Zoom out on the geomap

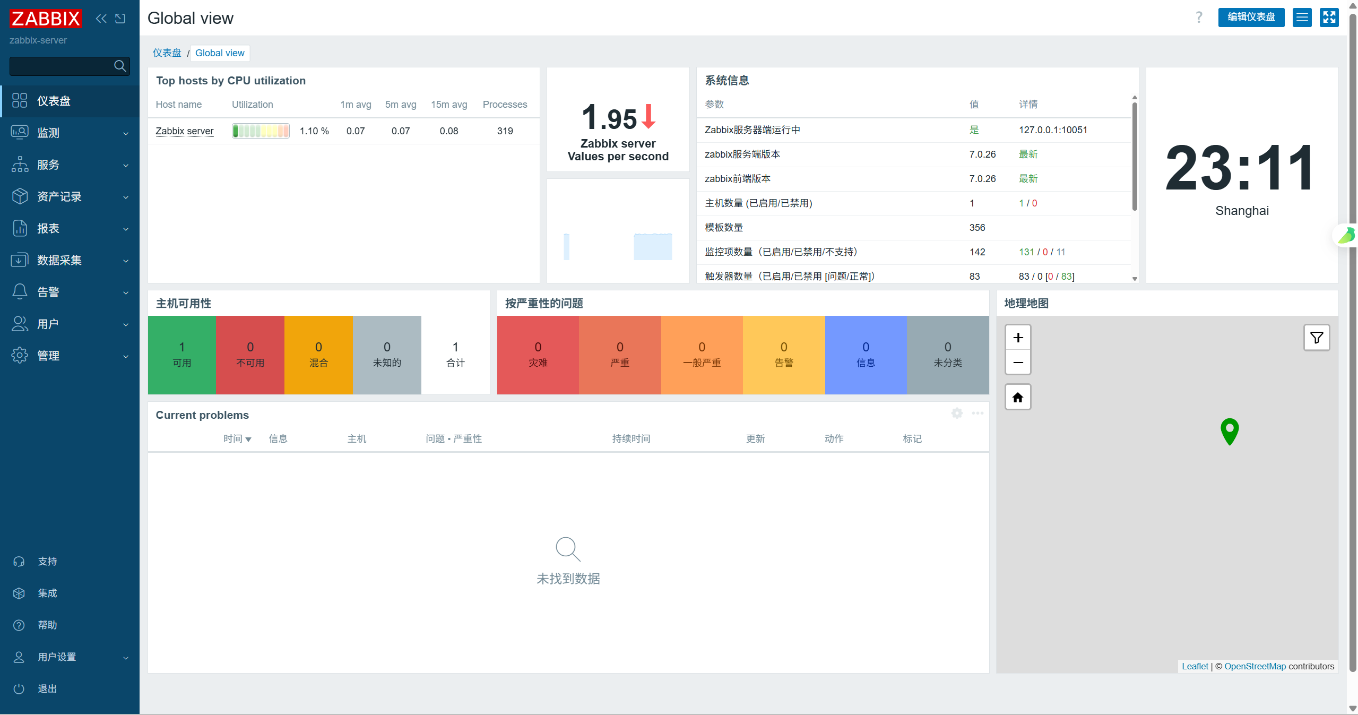coord(1018,363)
